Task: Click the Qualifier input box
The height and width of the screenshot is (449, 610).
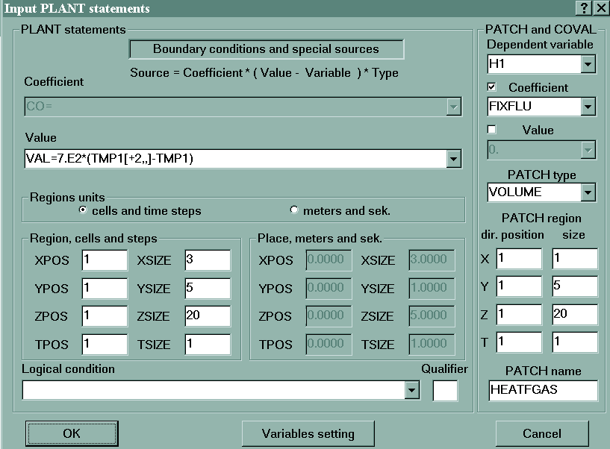Action: click(x=445, y=390)
